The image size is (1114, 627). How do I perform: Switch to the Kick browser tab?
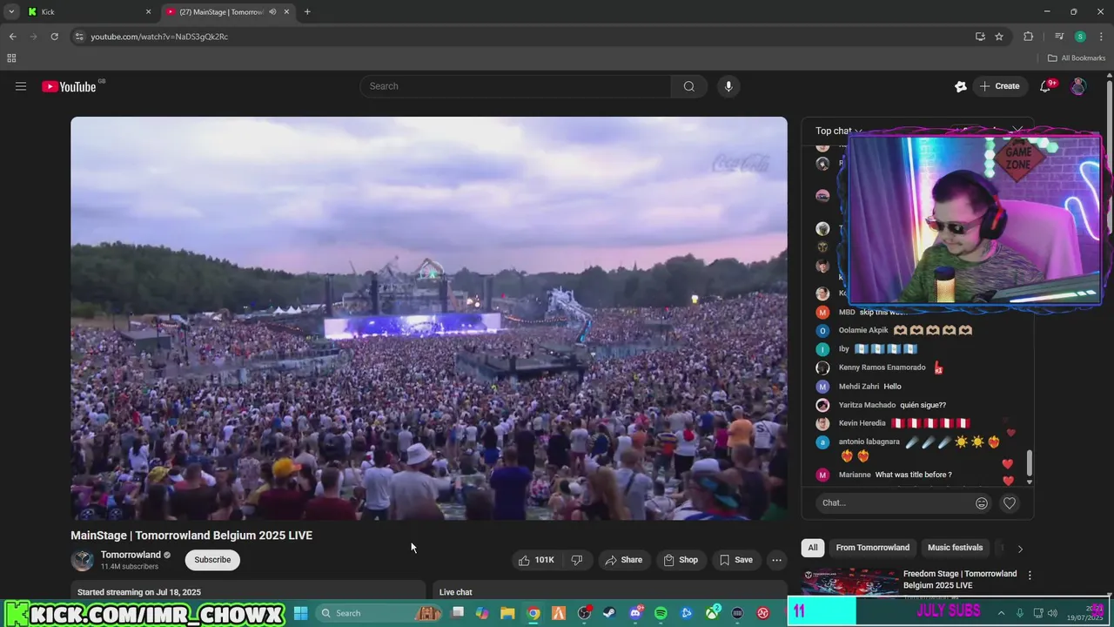[x=87, y=12]
